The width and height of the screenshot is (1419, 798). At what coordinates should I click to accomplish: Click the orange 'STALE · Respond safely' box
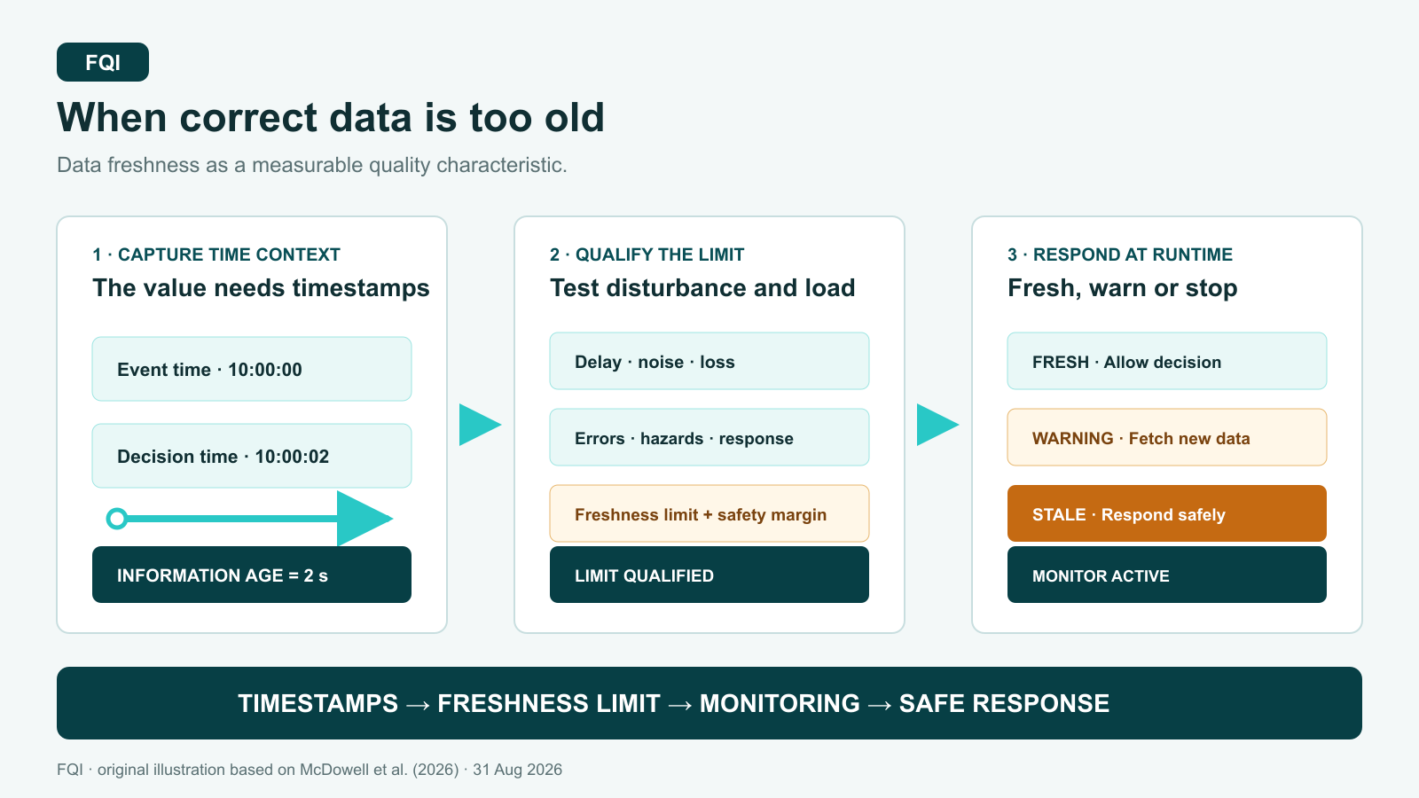pos(1167,513)
